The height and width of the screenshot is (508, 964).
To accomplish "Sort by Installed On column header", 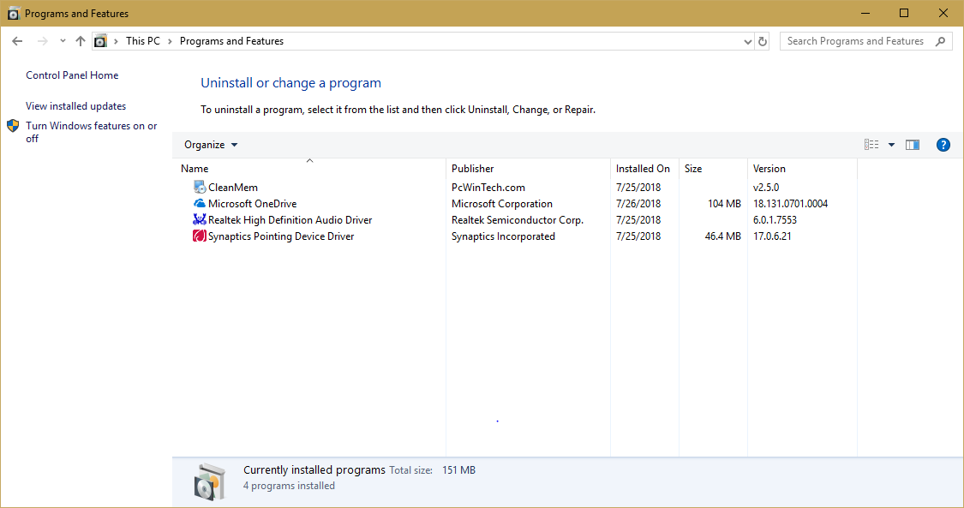I will pyautogui.click(x=644, y=168).
